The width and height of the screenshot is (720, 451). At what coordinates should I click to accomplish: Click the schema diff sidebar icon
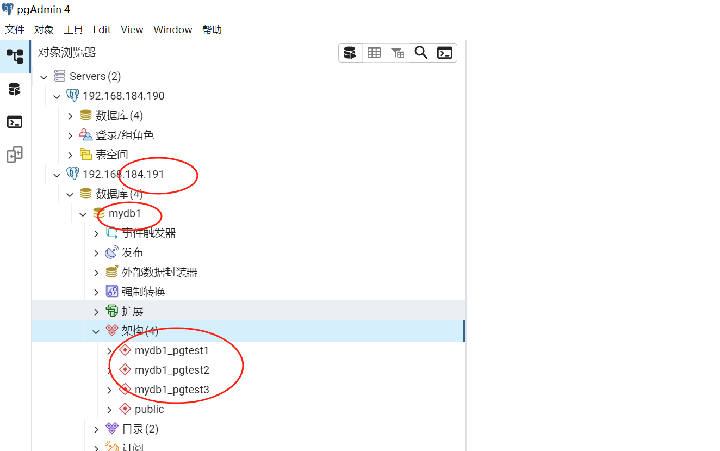[15, 155]
